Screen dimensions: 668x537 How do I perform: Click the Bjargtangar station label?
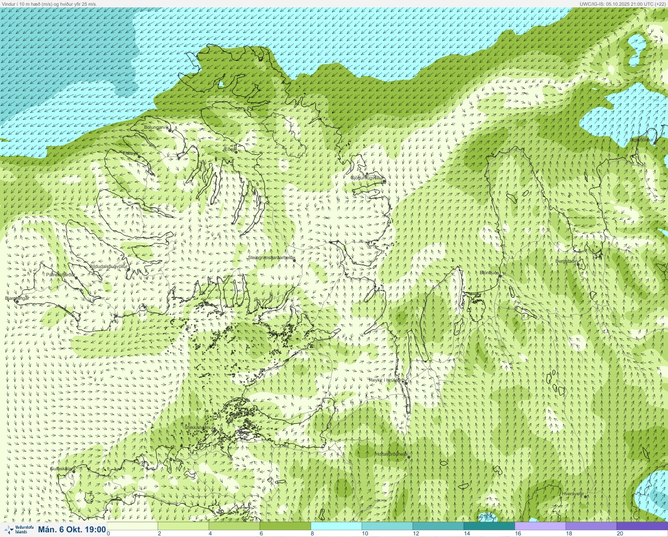[x=17, y=298]
